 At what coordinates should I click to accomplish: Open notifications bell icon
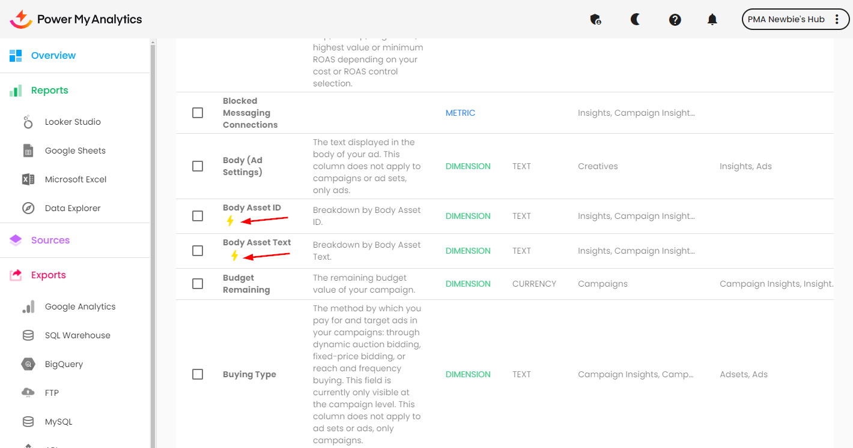(x=712, y=20)
